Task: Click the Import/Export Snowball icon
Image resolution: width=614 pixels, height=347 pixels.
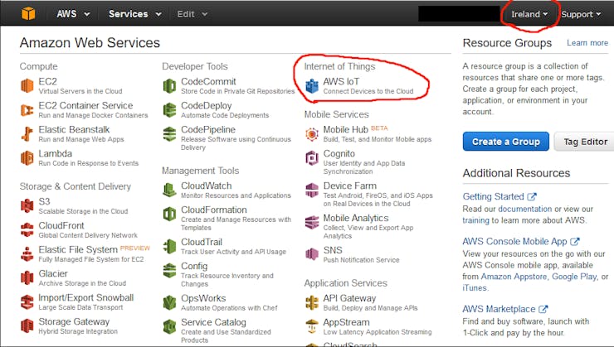Action: [x=27, y=302]
